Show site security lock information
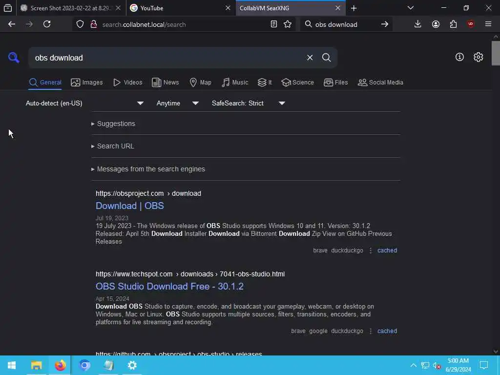 pos(93,24)
